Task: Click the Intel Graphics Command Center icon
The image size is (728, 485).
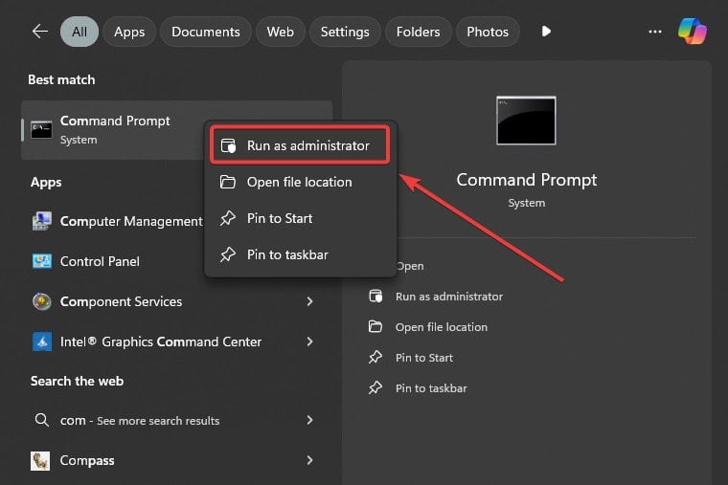Action: [x=42, y=342]
